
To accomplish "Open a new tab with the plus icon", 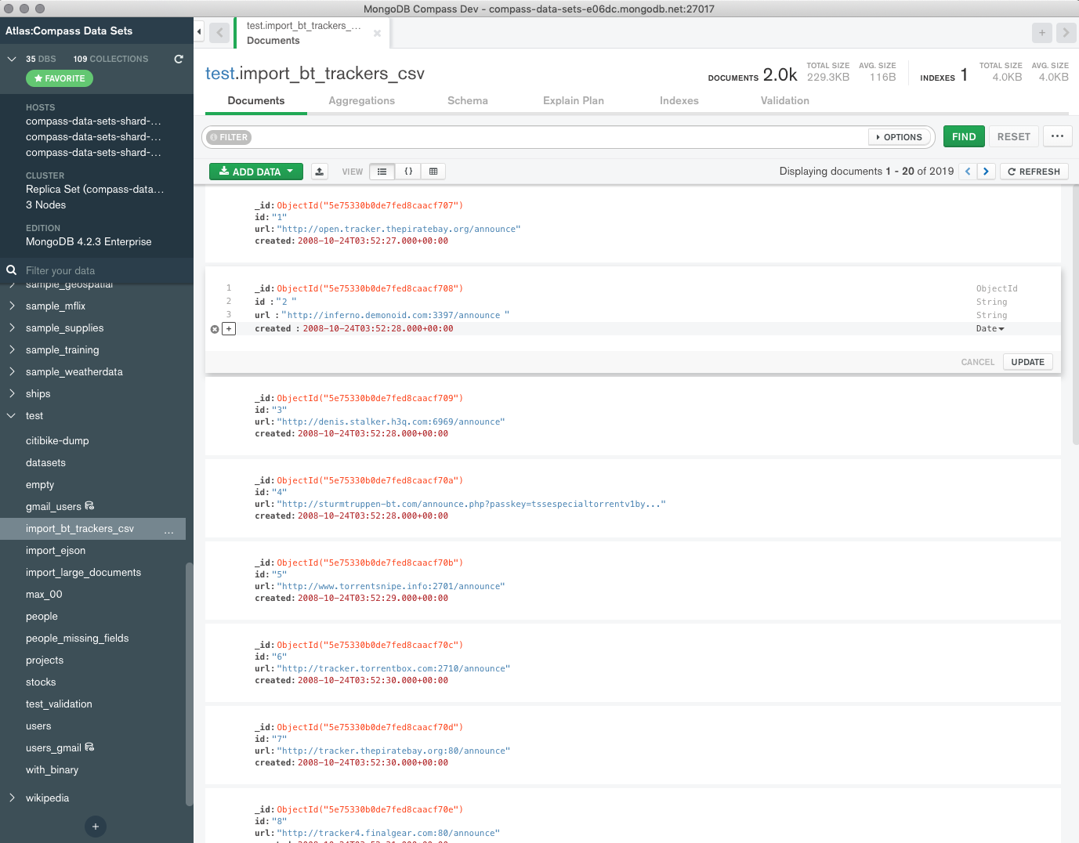I will tap(1041, 33).
